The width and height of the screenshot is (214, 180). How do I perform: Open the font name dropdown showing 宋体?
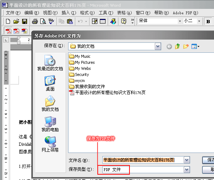(180, 21)
